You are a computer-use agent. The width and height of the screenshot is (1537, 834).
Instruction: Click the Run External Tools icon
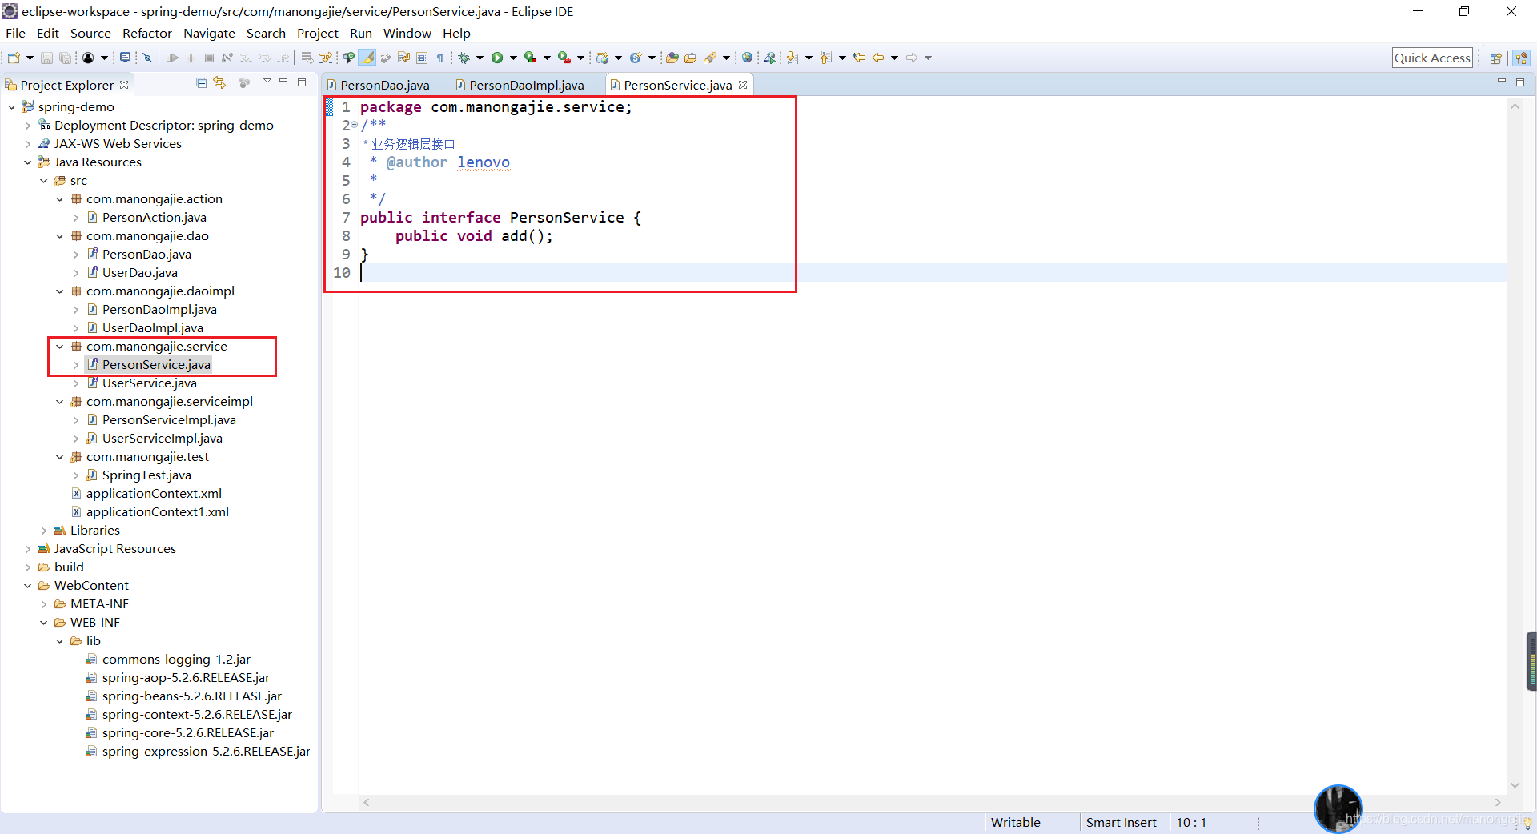[x=564, y=58]
